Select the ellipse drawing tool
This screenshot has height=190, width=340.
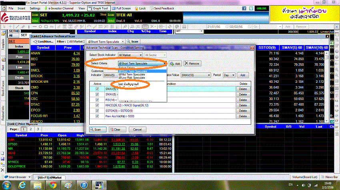pos(40,27)
